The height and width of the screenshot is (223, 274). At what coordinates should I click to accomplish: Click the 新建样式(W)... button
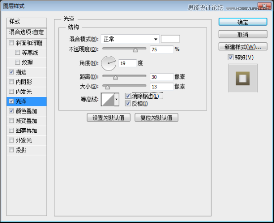click(x=243, y=47)
